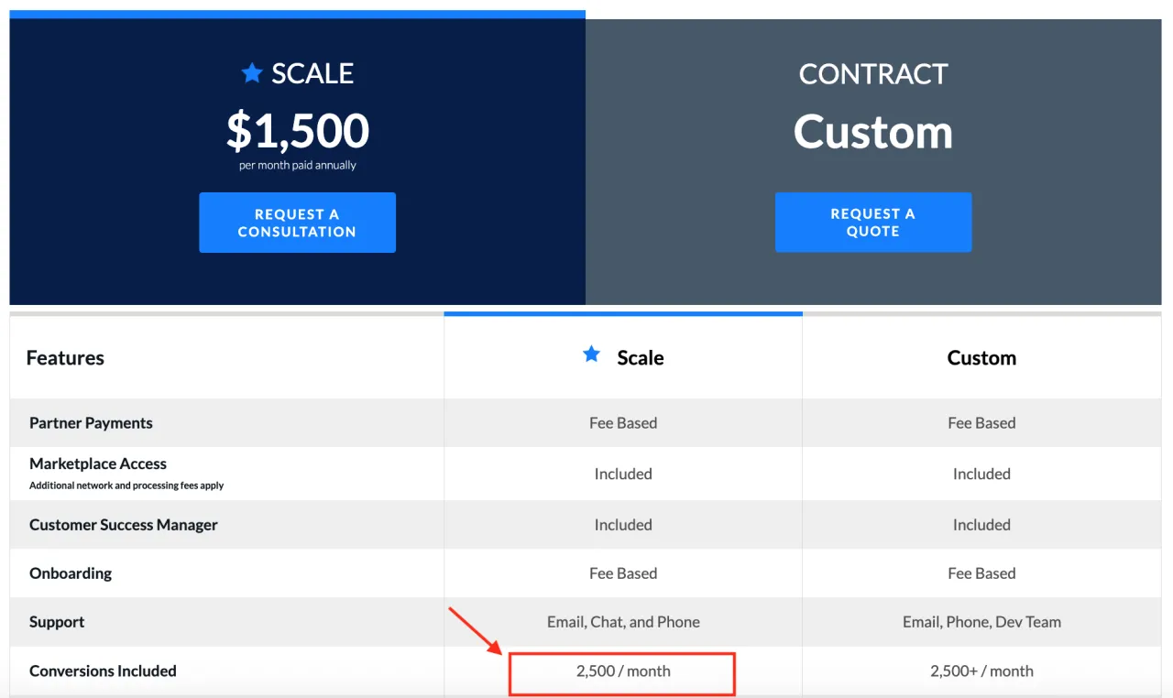The width and height of the screenshot is (1173, 698).
Task: Click the additional network fees note text
Action: click(x=126, y=485)
